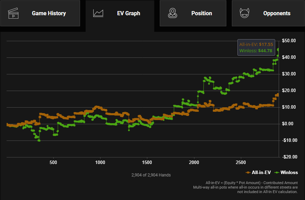Click the 1000 hands x-axis label

[100, 162]
